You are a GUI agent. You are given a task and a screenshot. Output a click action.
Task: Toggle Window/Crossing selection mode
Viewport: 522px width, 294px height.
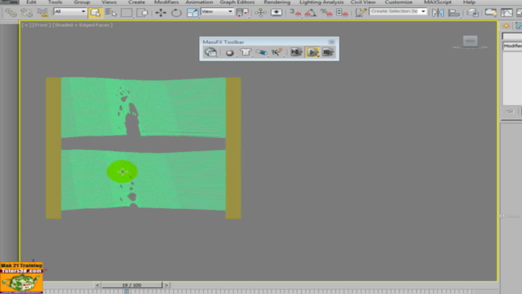[x=143, y=13]
